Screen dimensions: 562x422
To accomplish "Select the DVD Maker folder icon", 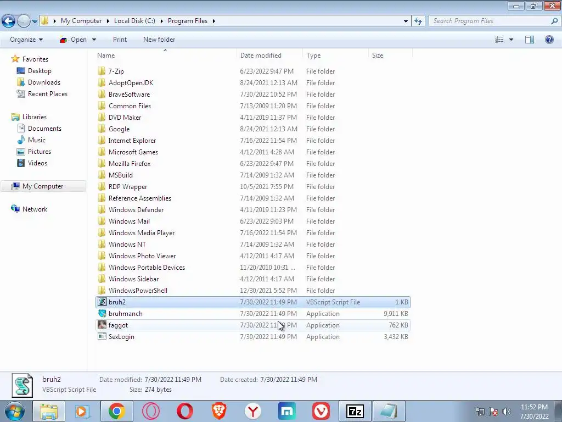I will pyautogui.click(x=102, y=118).
